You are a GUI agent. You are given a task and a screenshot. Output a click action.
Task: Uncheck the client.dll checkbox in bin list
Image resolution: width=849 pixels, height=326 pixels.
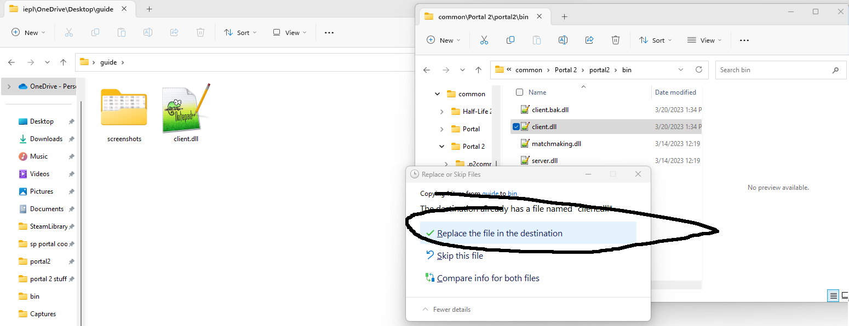[516, 126]
